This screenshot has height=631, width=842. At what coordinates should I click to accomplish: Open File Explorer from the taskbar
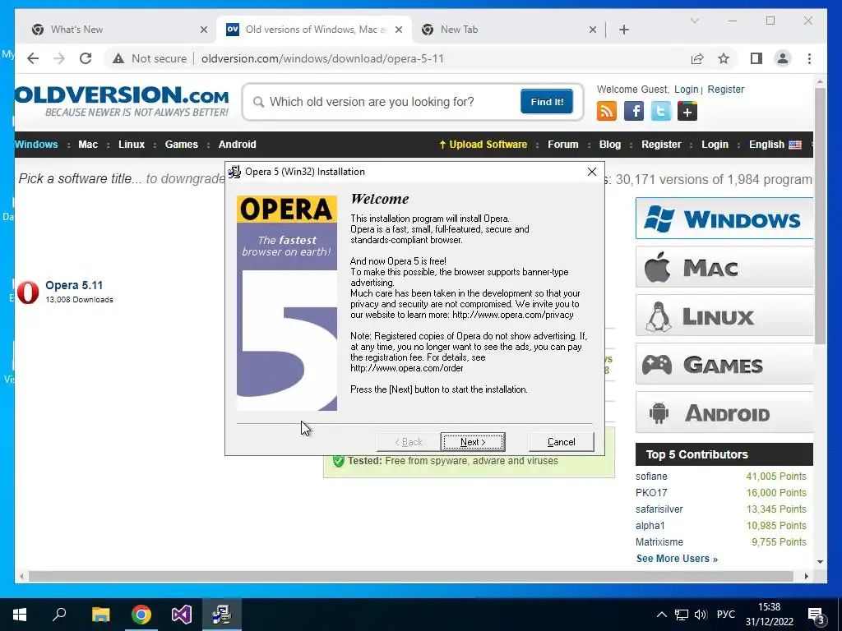click(x=100, y=615)
